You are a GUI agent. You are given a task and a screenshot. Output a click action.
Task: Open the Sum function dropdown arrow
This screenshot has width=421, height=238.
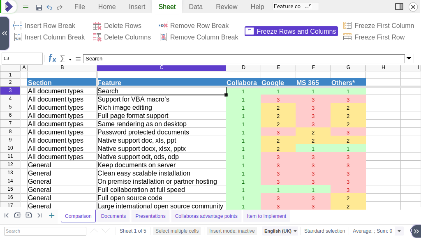[x=70, y=59]
